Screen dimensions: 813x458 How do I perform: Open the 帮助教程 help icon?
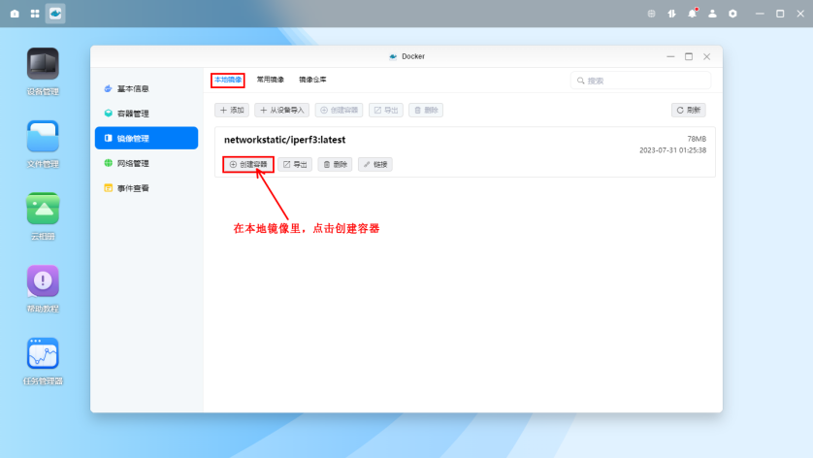pyautogui.click(x=43, y=281)
